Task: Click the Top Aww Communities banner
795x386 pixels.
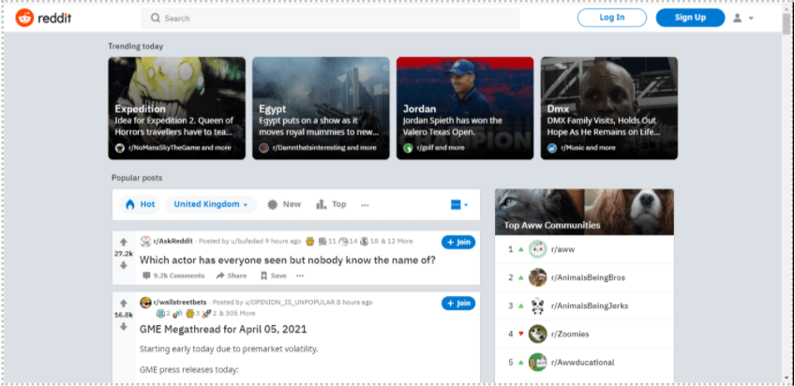Action: tap(585, 212)
